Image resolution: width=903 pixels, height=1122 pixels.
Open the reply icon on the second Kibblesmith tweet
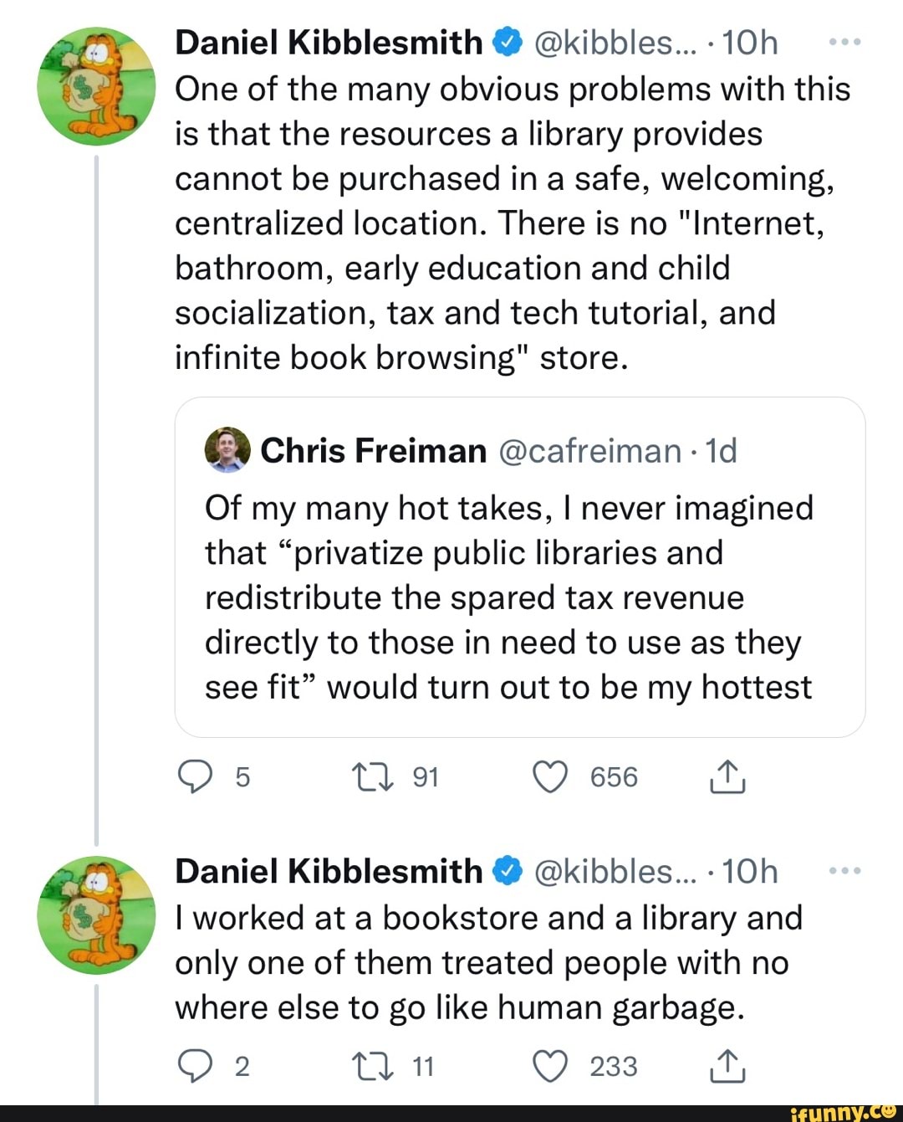[196, 1065]
